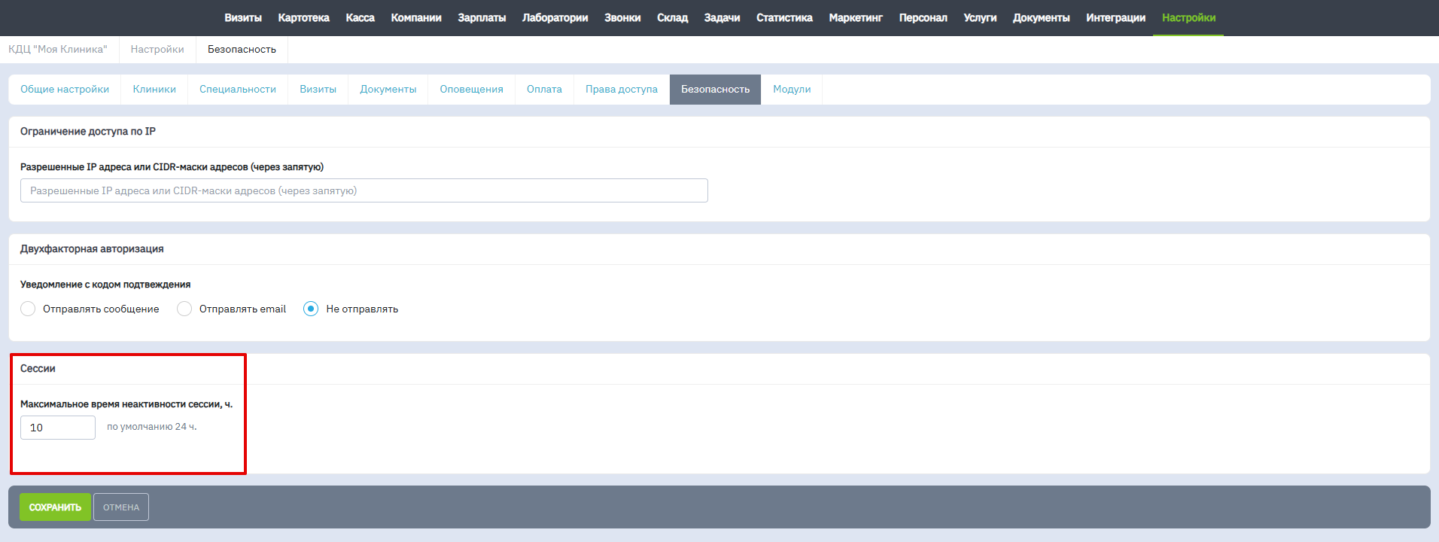Click the Максимальное время неактивности сессии label
This screenshot has height=542, width=1439.
(x=126, y=404)
